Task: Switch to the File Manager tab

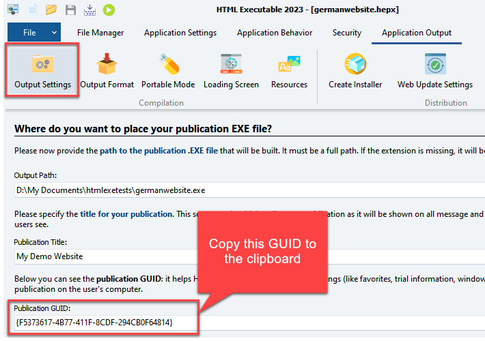Action: [x=100, y=33]
